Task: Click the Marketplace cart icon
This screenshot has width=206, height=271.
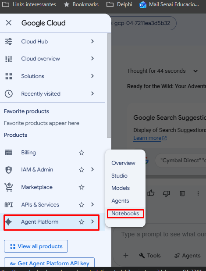Action: pyautogui.click(x=9, y=187)
